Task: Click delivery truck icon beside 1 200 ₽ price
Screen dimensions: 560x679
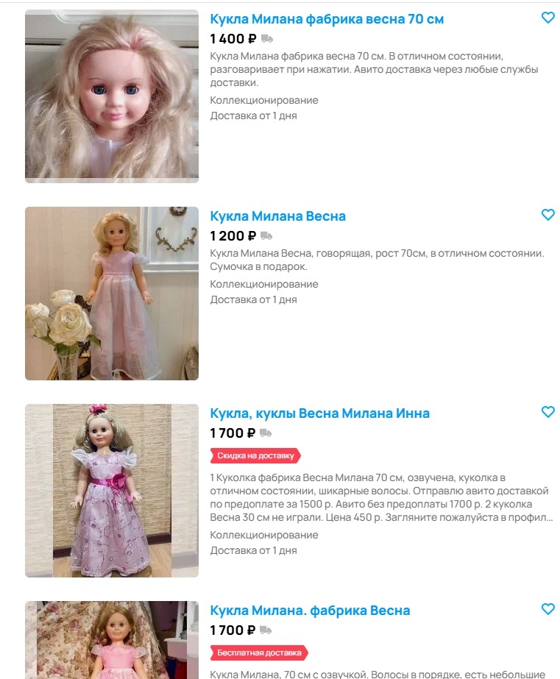Action: (266, 236)
